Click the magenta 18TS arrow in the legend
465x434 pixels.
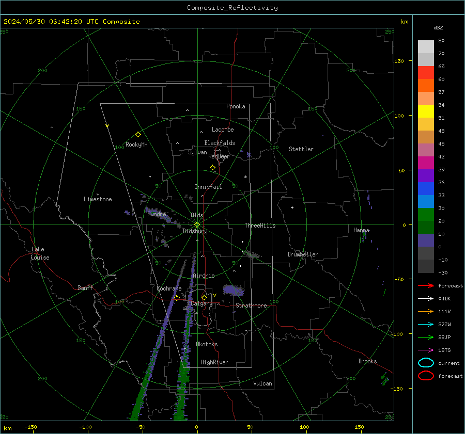pos(426,350)
